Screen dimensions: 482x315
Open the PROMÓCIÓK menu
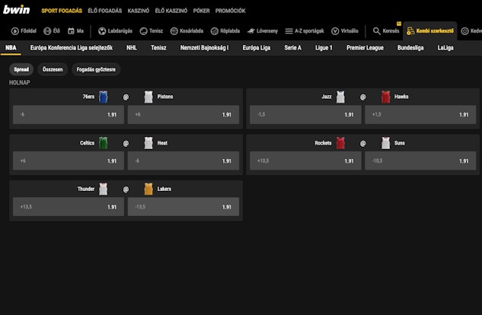[230, 11]
